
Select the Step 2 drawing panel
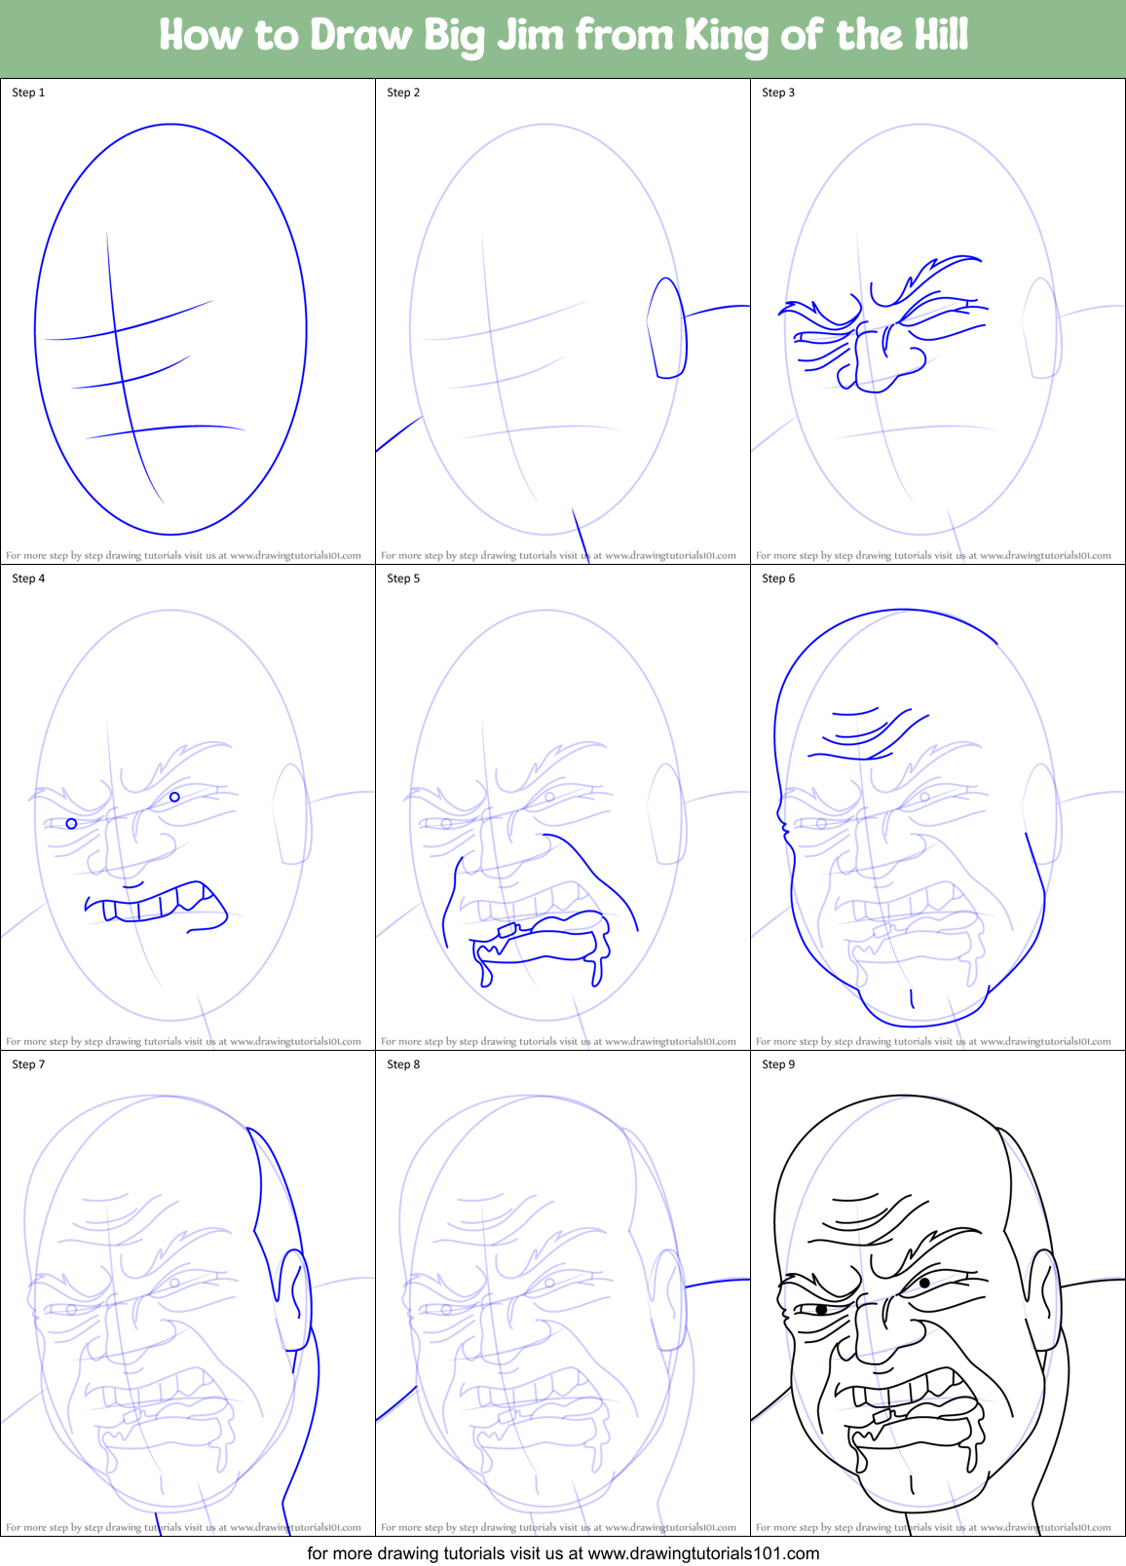coord(563,321)
